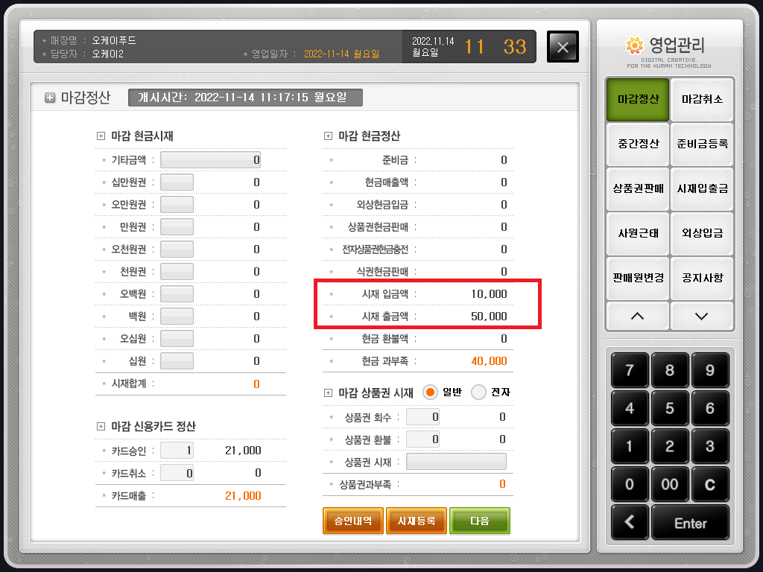The height and width of the screenshot is (572, 763).
Task: Click the 상품권 시재 input field
Action: point(456,462)
